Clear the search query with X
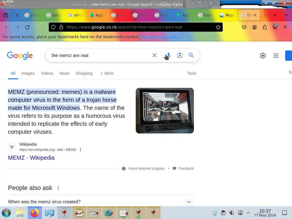The height and width of the screenshot is (219, 292). point(155,55)
